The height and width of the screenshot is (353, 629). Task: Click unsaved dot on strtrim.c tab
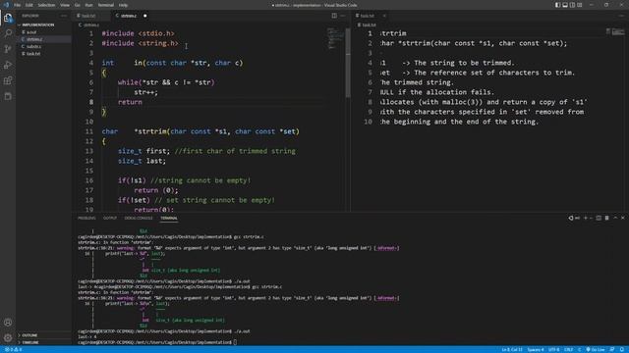(x=144, y=16)
